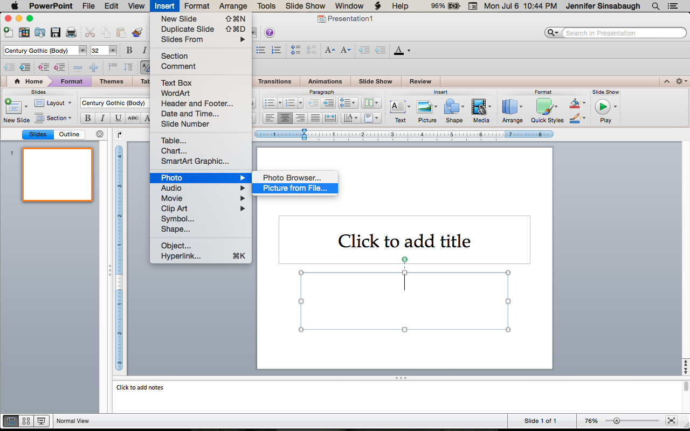
Task: Adjust the zoom slider in the status bar
Action: [617, 421]
